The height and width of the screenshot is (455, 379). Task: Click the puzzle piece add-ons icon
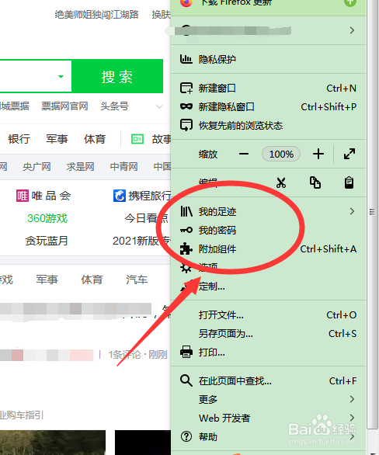tap(186, 248)
